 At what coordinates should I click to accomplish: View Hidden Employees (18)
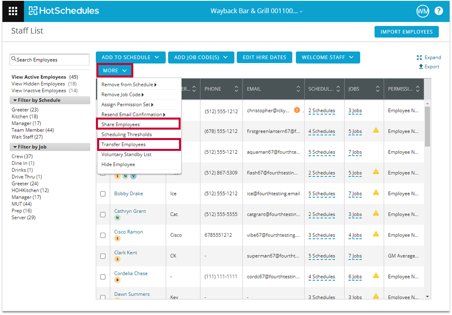click(44, 83)
